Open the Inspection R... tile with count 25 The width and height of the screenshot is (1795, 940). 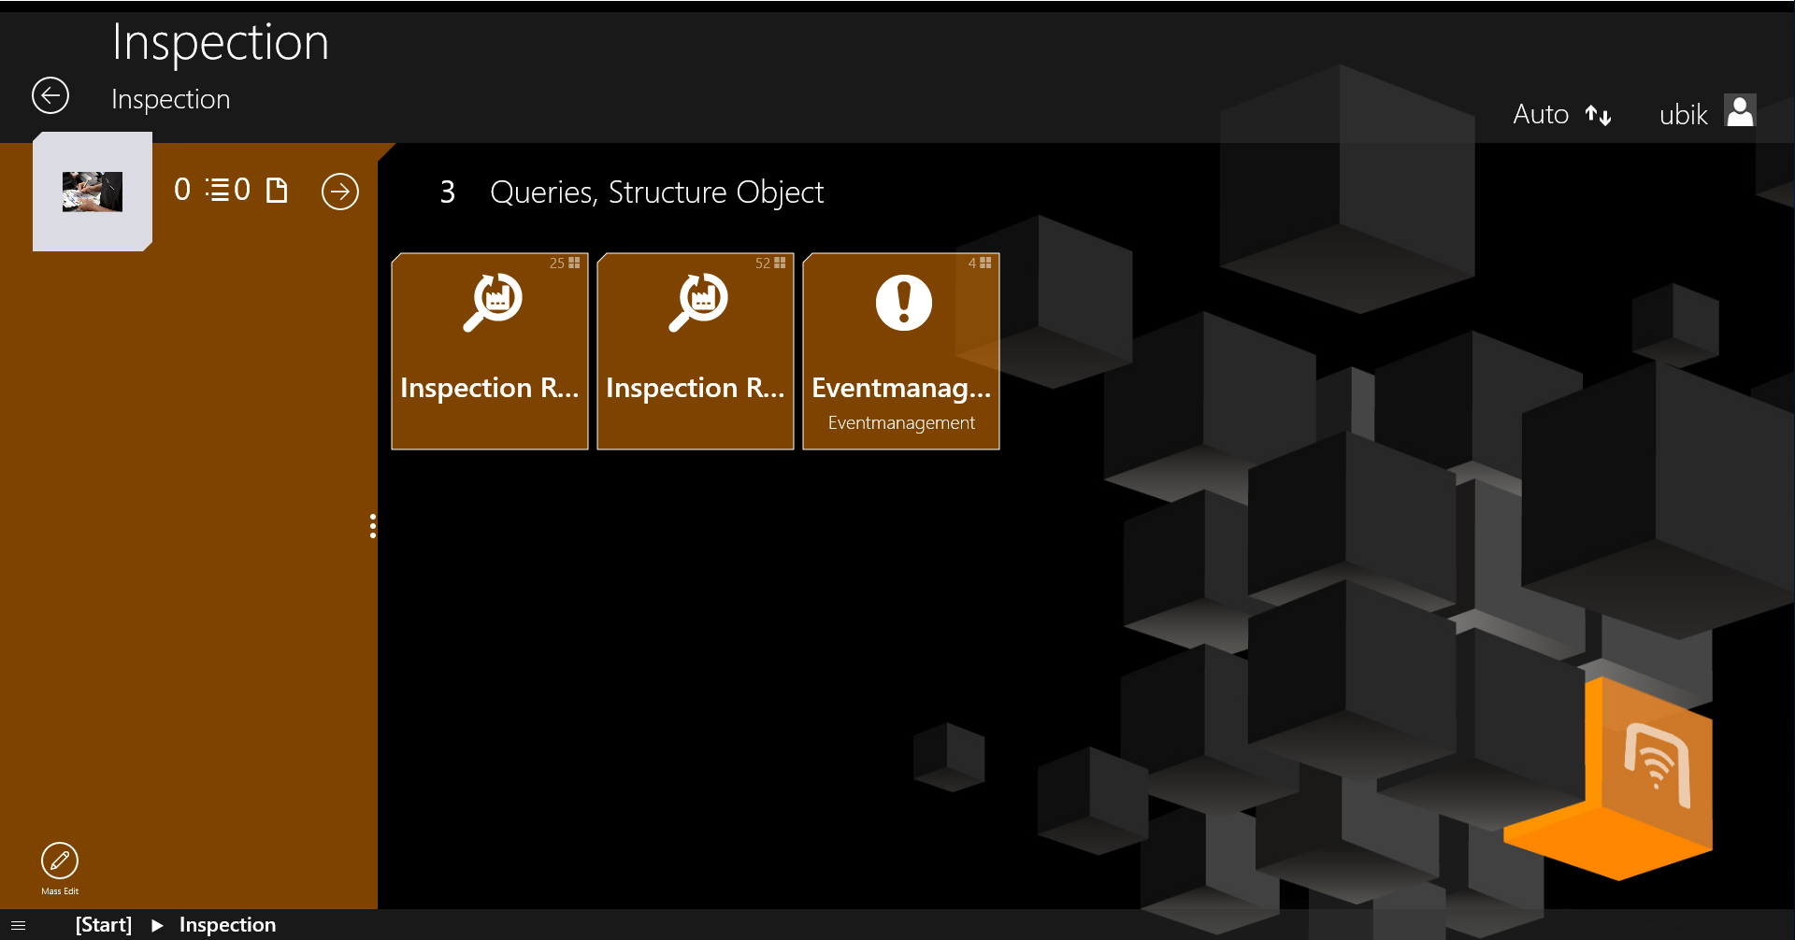click(490, 351)
